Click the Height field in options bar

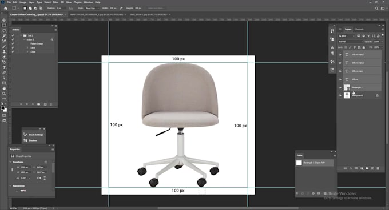138,8
